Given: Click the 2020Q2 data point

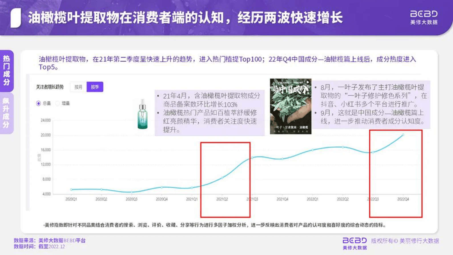Looking at the screenshot, I should (x=101, y=189).
